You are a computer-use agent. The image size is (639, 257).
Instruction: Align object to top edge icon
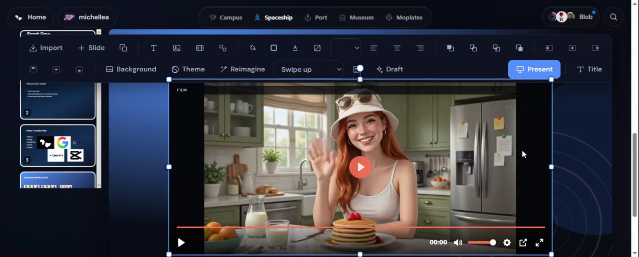click(x=33, y=69)
